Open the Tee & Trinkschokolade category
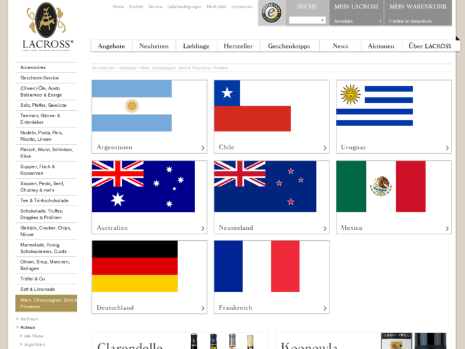465x349 pixels. coord(46,200)
